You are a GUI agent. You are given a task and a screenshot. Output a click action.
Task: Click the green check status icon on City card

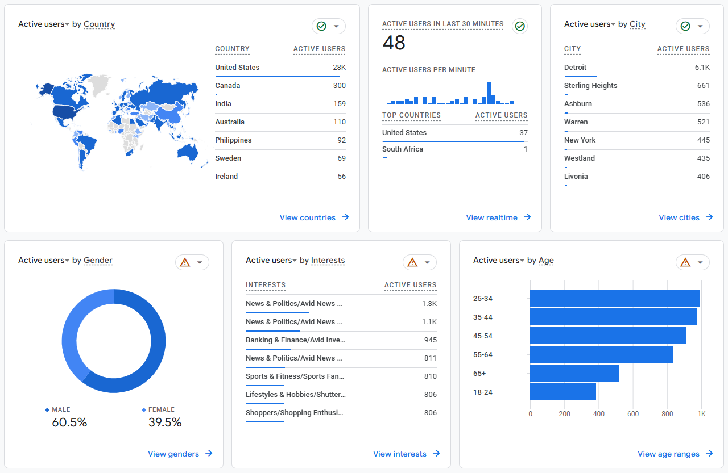tap(685, 26)
